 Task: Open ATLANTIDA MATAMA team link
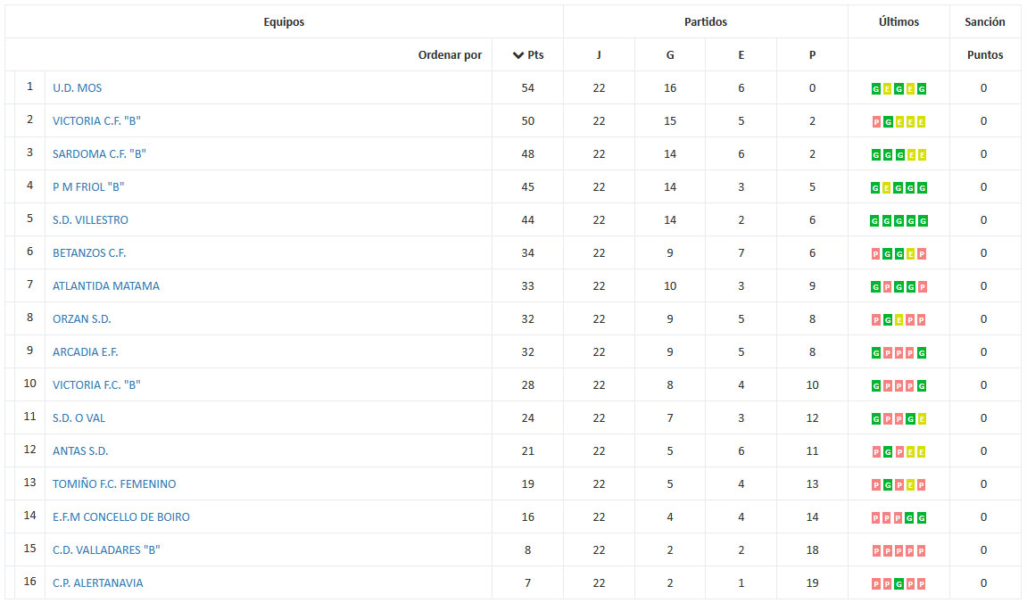pos(106,285)
